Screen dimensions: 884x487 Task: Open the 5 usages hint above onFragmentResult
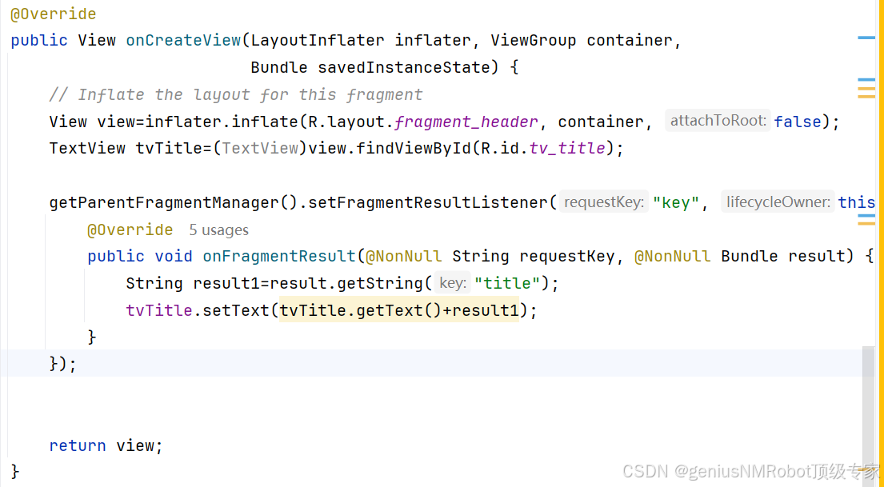pos(218,230)
